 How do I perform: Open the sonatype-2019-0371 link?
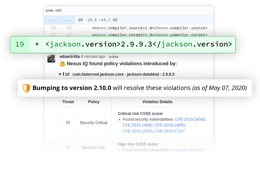[189, 150]
